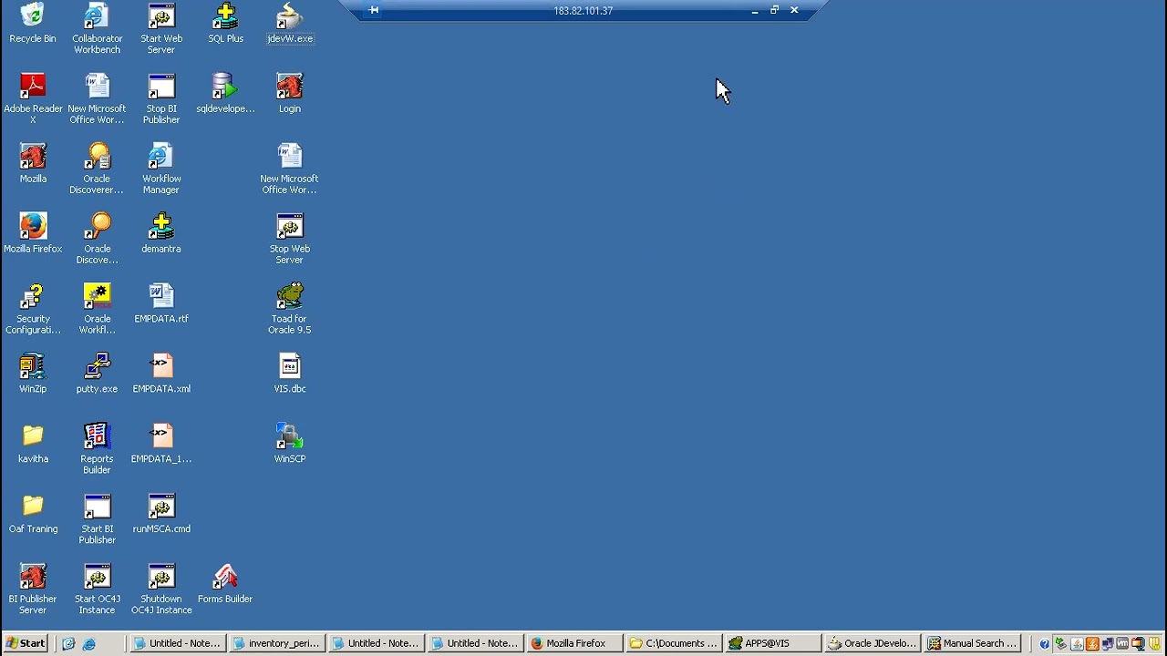Select the Workflow Manager icon
The height and width of the screenshot is (656, 1167).
[x=161, y=169]
